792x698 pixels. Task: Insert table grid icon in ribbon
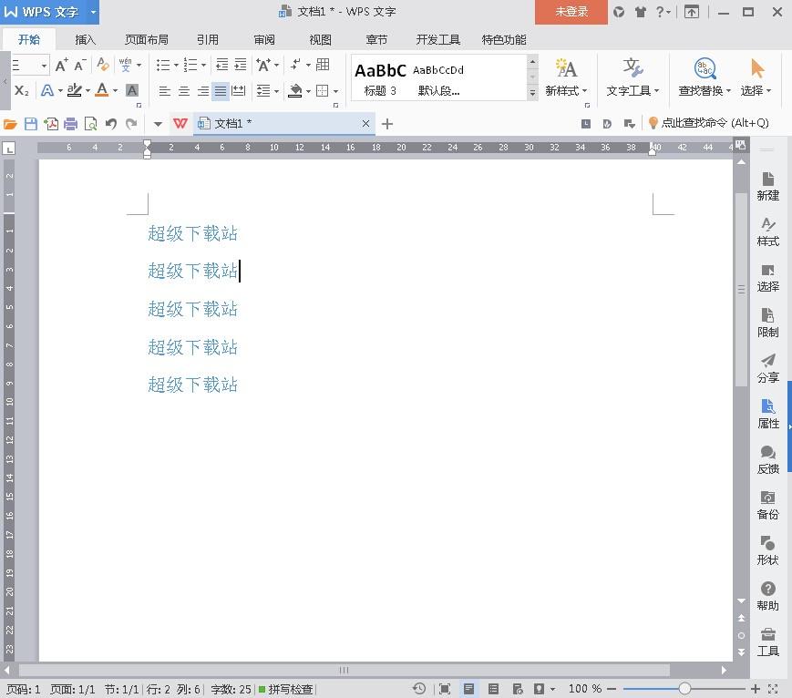pos(323,65)
